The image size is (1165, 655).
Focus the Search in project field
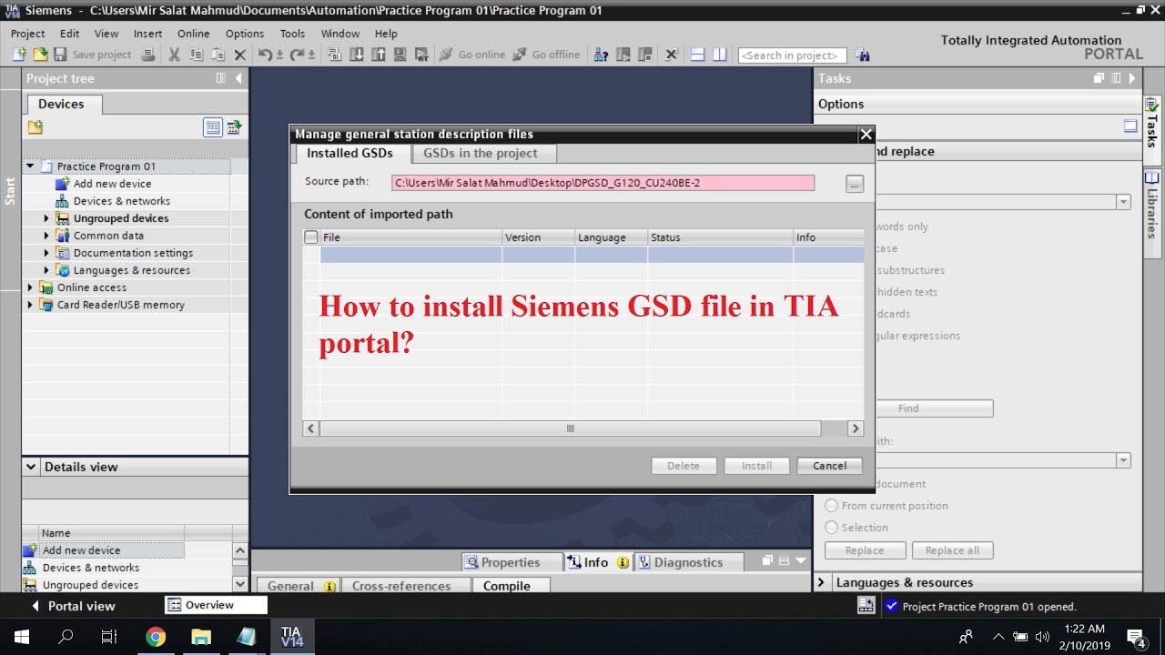pos(792,55)
